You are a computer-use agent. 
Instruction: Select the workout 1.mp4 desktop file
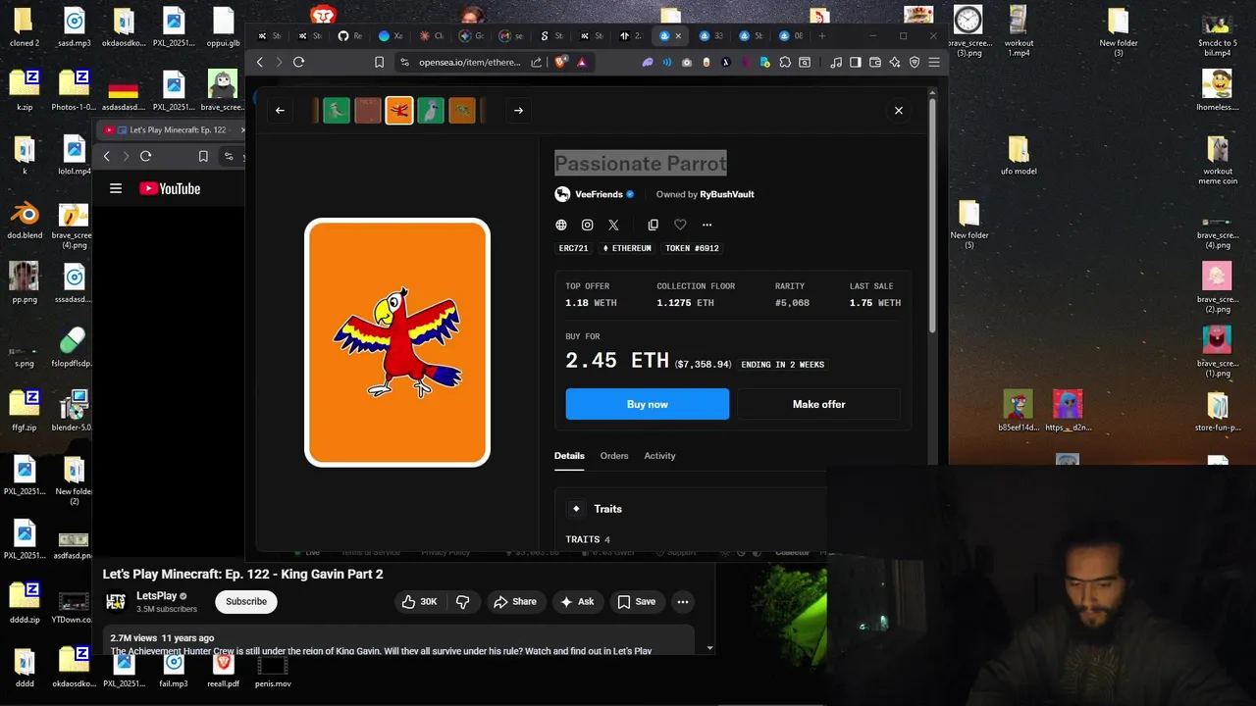[1019, 29]
